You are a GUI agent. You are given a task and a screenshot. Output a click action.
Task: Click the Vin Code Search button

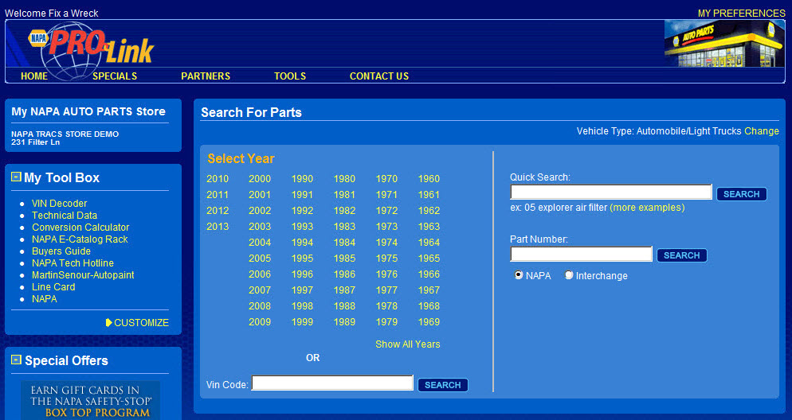coord(442,385)
